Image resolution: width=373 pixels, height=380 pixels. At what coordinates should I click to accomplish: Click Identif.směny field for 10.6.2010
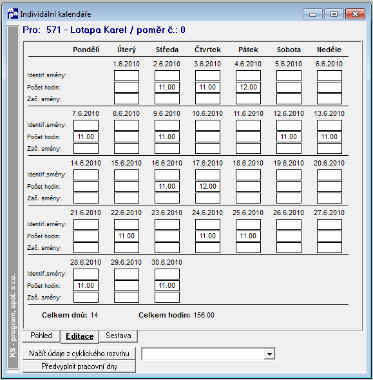[207, 126]
